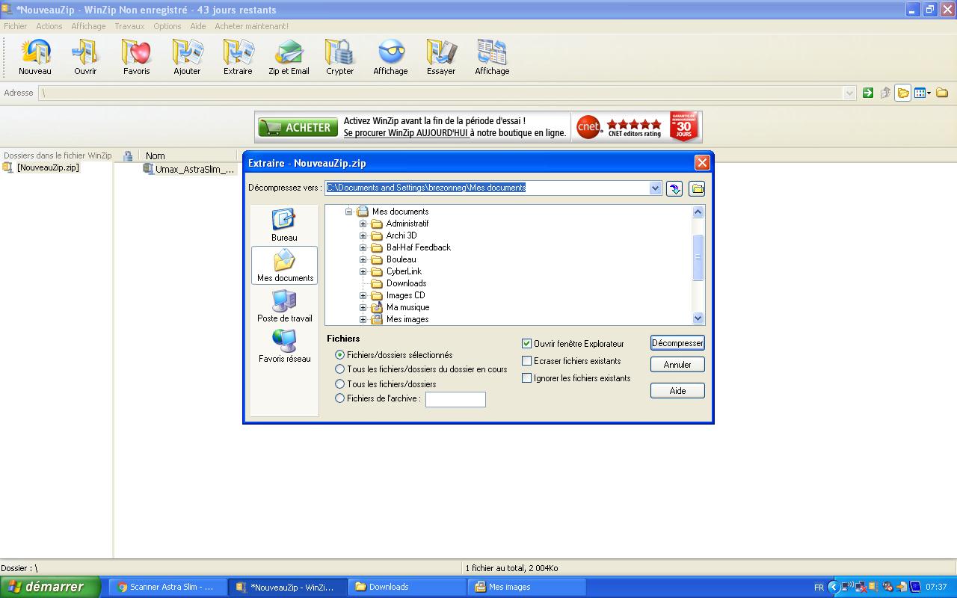Open the Fichier menu
This screenshot has height=598, width=957.
tap(15, 26)
